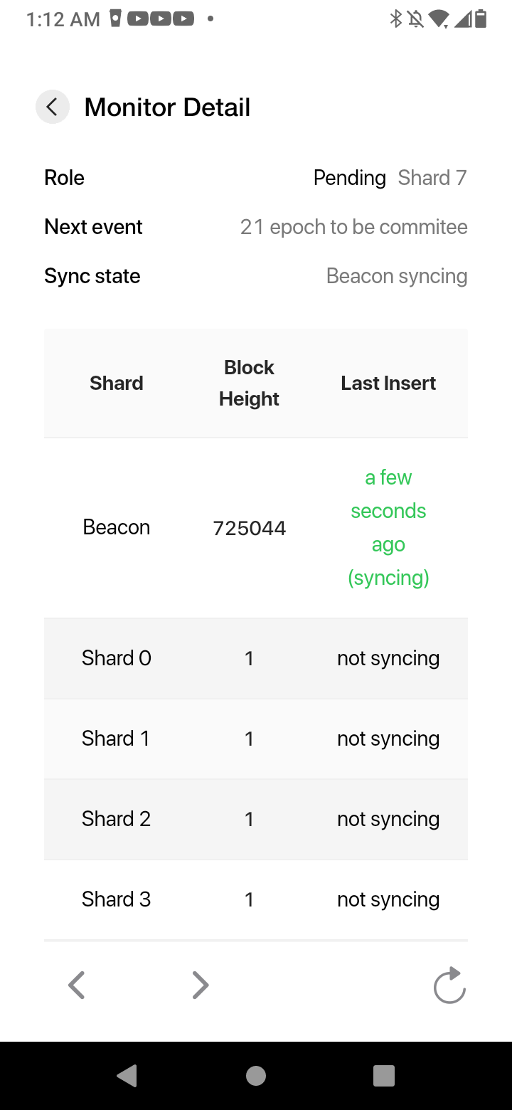Tap Android home circle button
The image size is (512, 1110).
click(256, 1076)
